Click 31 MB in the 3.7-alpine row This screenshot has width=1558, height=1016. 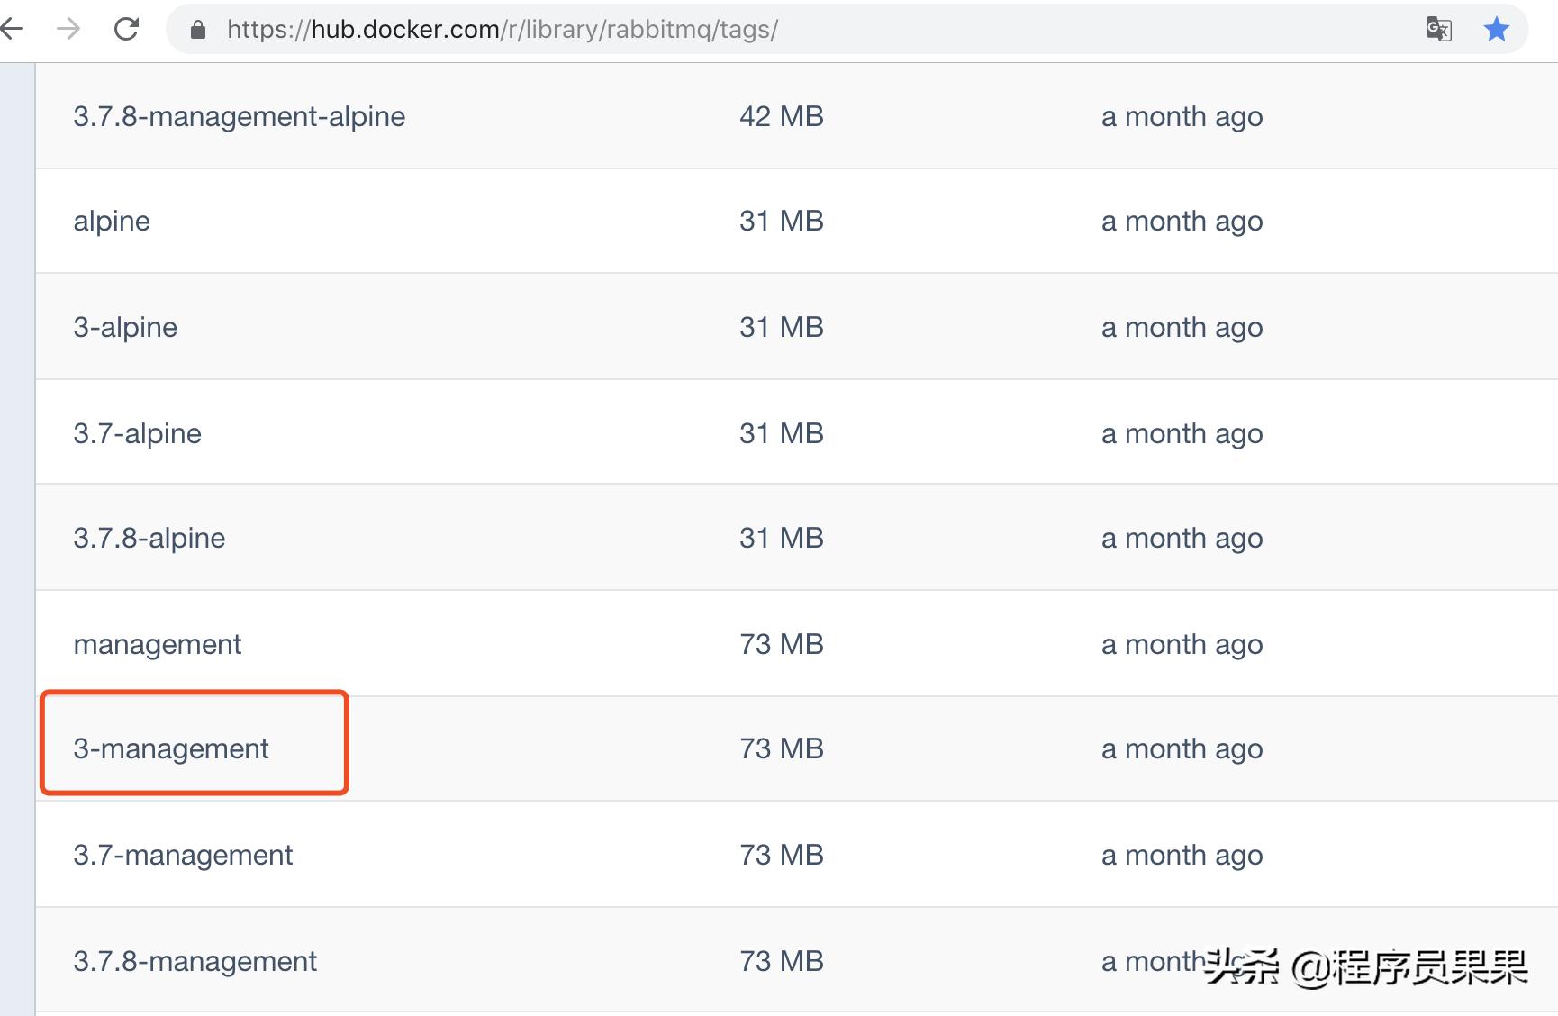point(782,433)
